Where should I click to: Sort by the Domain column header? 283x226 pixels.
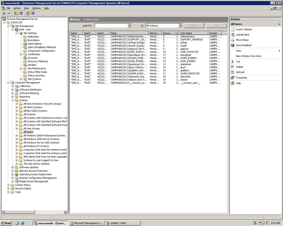tap(214, 33)
